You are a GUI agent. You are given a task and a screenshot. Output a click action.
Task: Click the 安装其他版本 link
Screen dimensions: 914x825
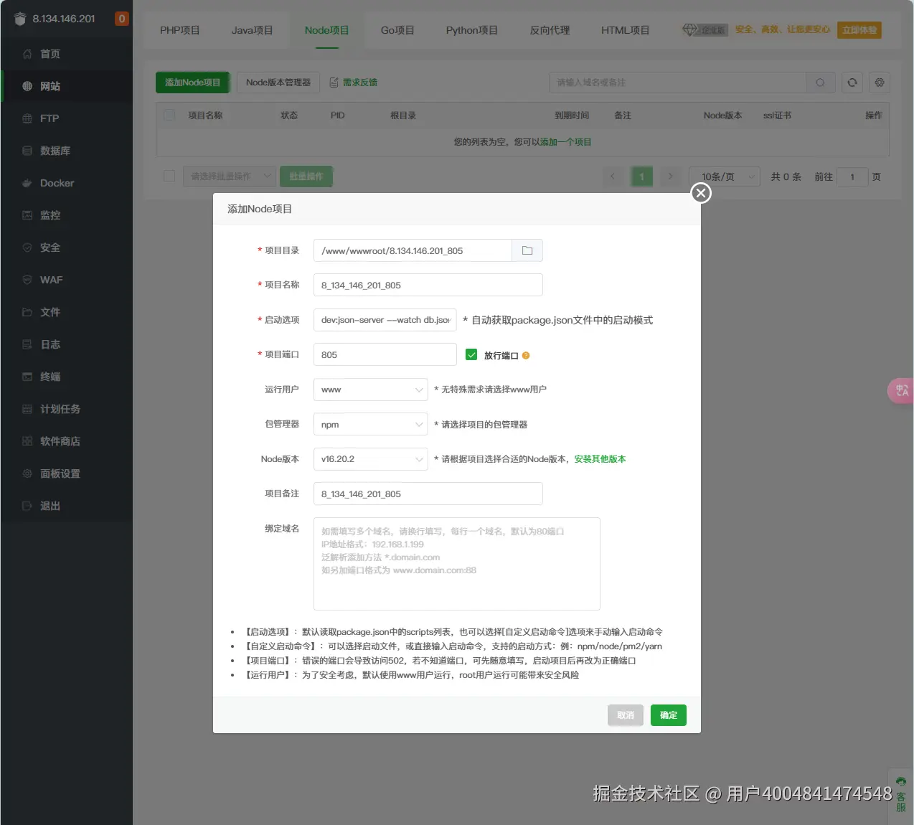tap(600, 459)
